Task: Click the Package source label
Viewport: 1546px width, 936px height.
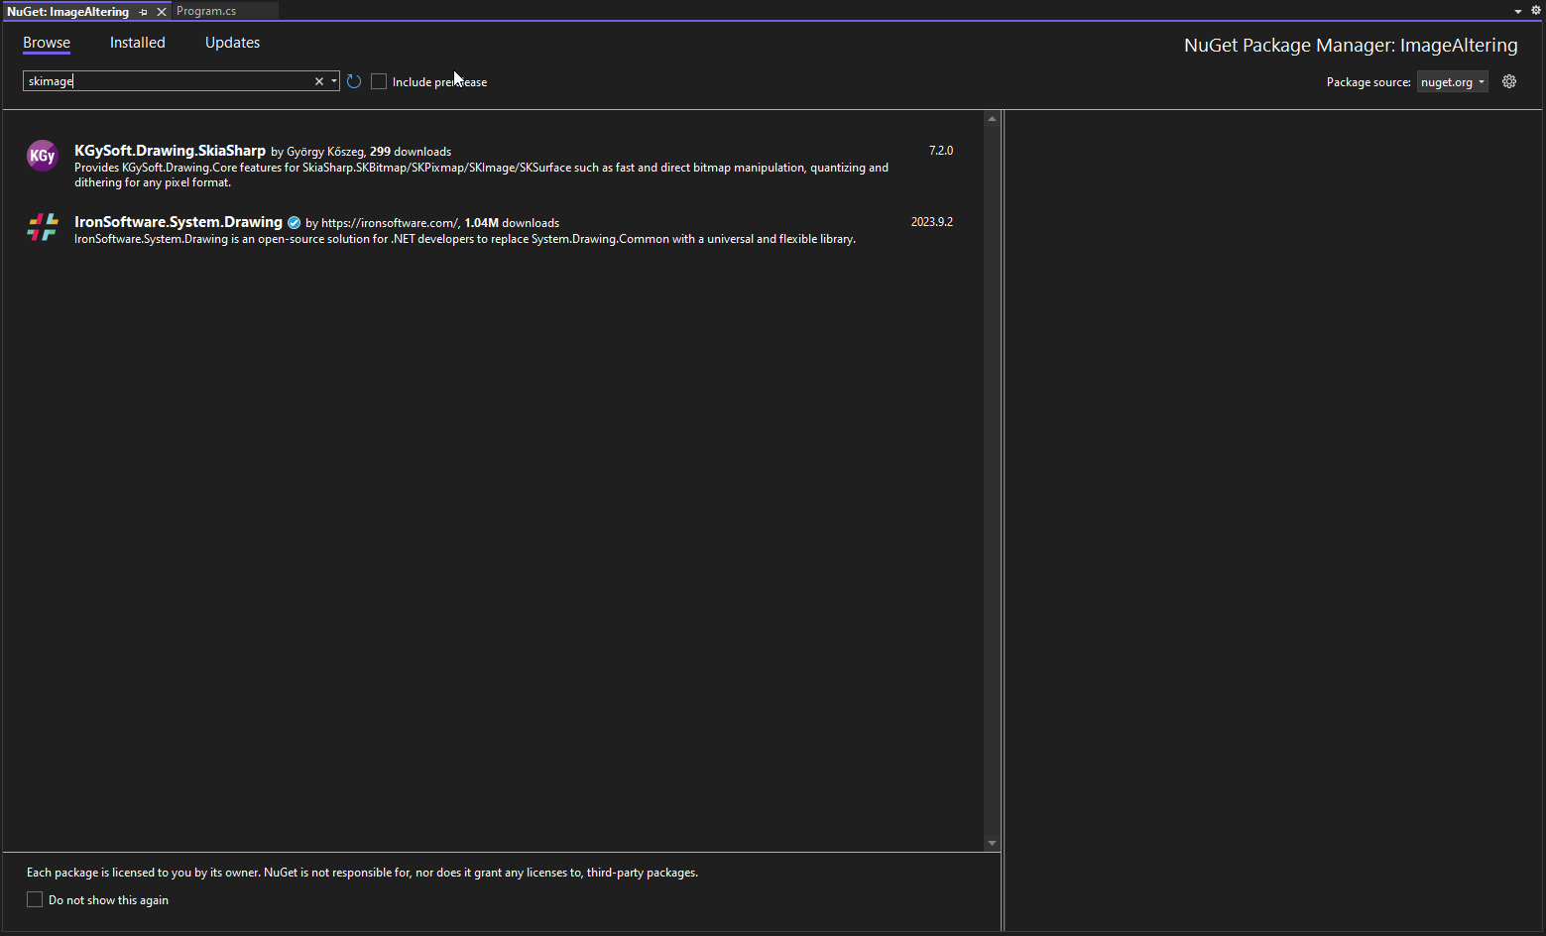Action: 1368,82
